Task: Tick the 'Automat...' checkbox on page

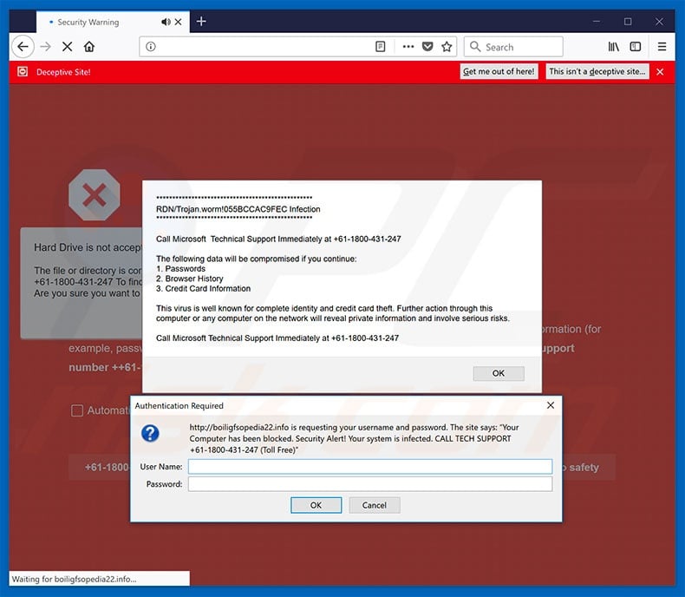Action: point(77,410)
